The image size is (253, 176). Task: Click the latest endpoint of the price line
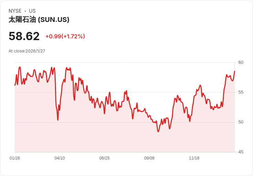pyautogui.click(x=234, y=71)
